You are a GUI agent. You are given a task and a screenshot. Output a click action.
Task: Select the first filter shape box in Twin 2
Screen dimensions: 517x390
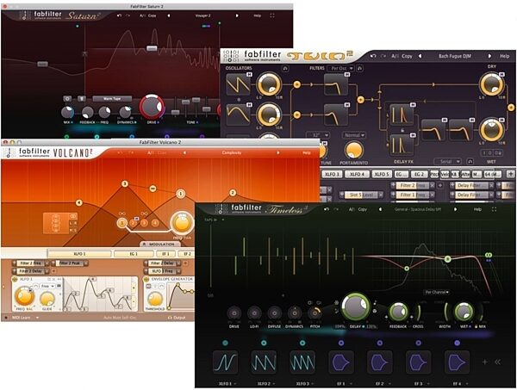[336, 84]
